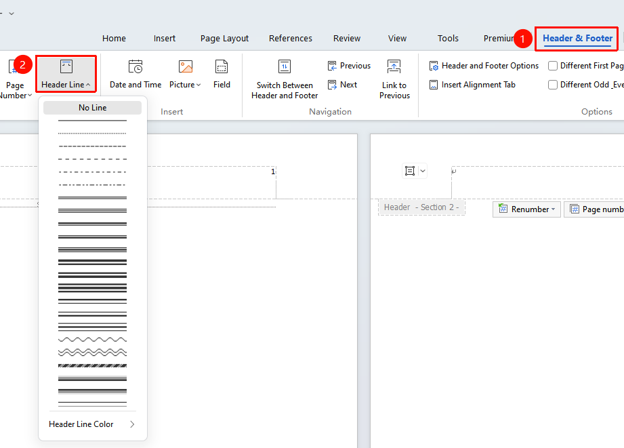Select the dotted header line style
The height and width of the screenshot is (448, 624).
pyautogui.click(x=92, y=133)
